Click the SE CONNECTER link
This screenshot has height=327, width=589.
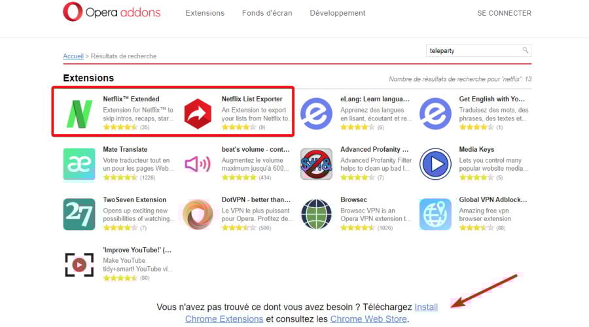pos(504,13)
